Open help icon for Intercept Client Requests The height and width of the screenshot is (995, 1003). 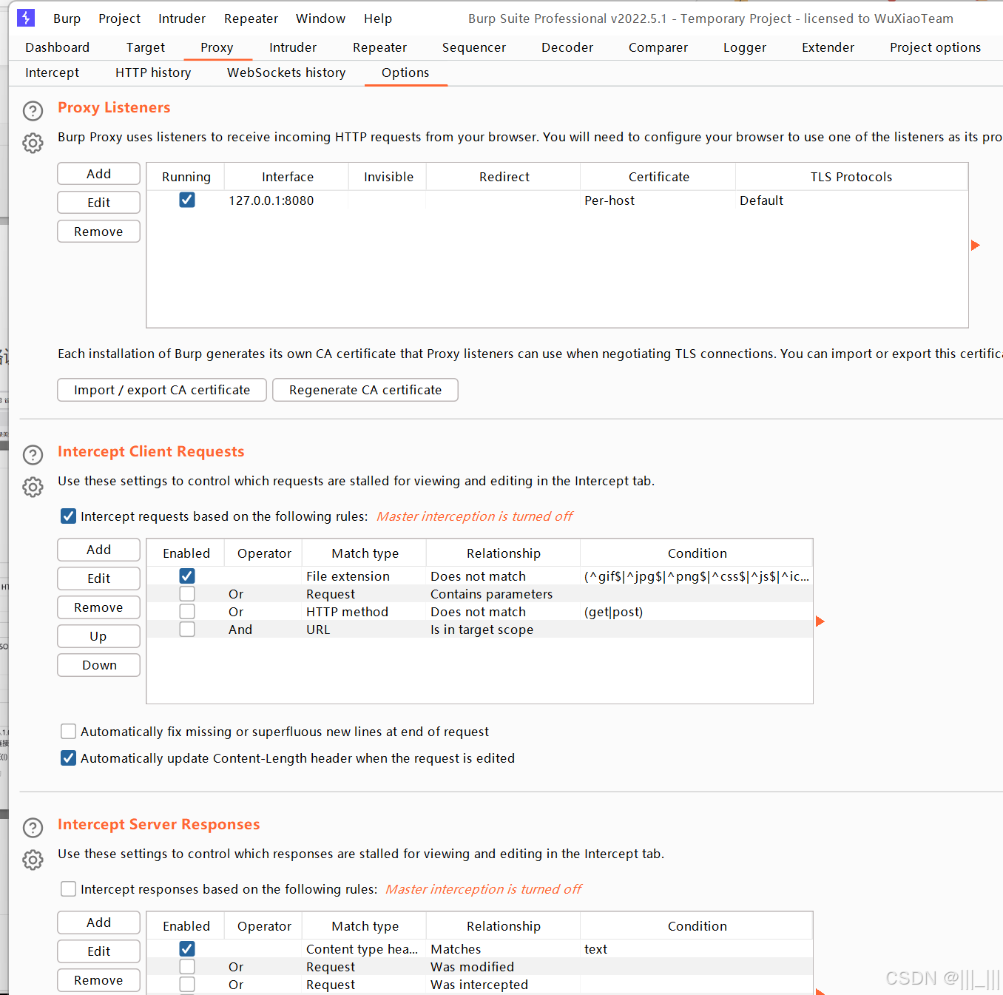[x=33, y=454]
